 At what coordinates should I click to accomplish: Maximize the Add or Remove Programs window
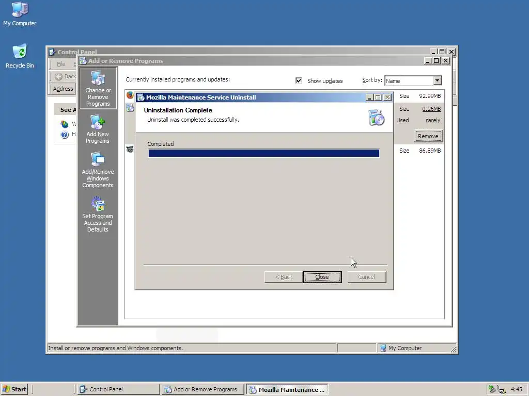(x=436, y=61)
